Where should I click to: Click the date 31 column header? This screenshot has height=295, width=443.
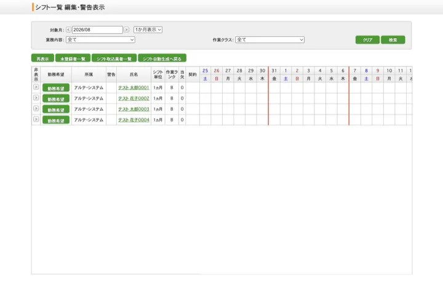(274, 71)
